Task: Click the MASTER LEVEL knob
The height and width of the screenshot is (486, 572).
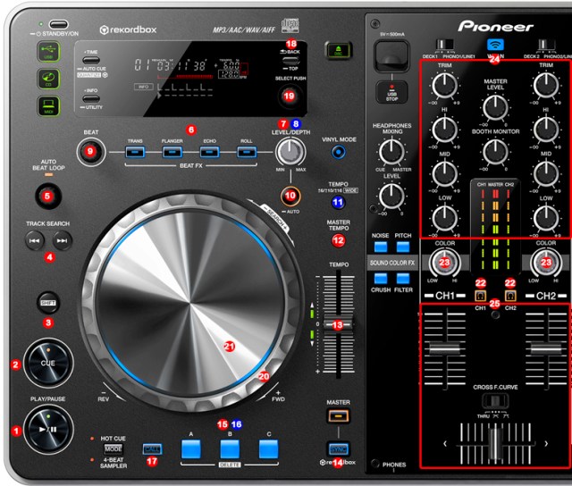Action: 495,107
